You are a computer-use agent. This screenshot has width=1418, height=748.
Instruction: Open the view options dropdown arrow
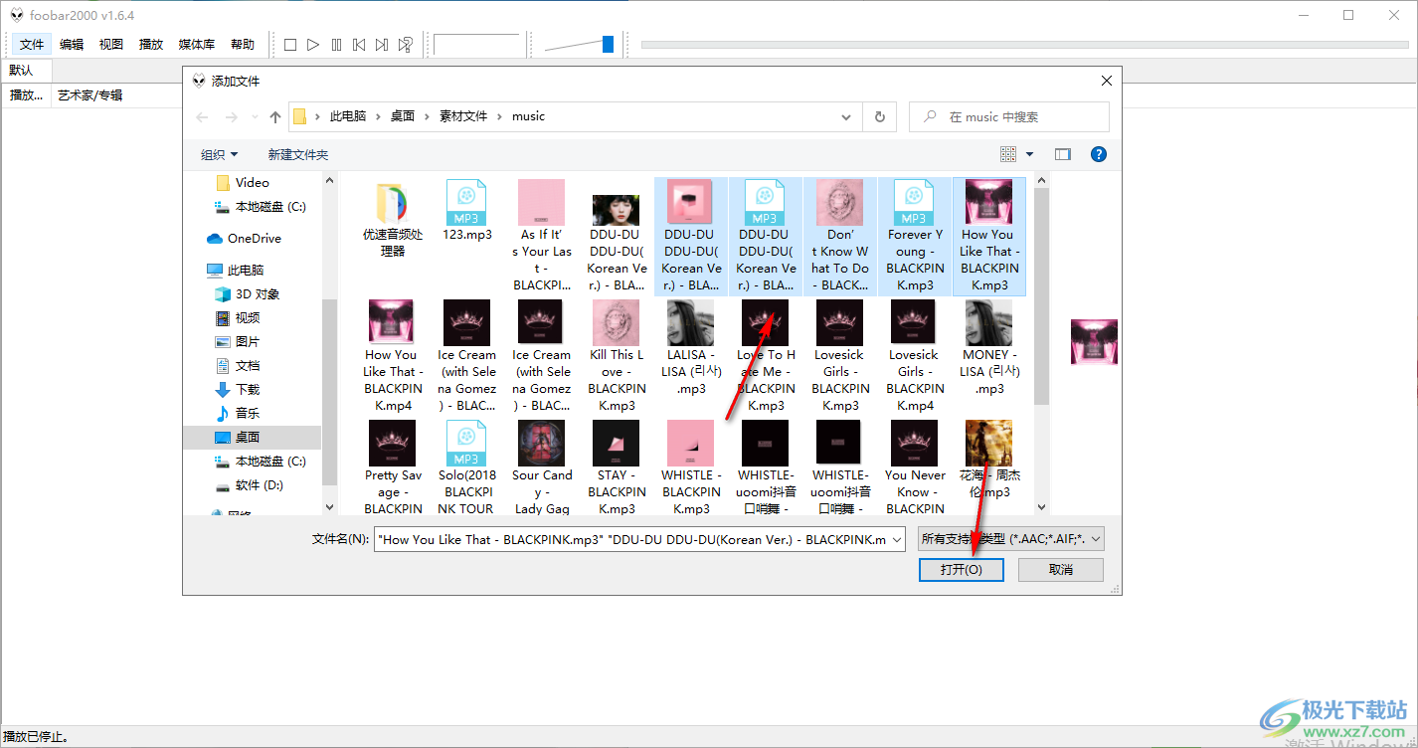pos(1029,154)
